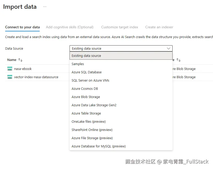Image resolution: width=213 pixels, height=169 pixels.
Task: Choose Existing data source from the list
Action: [86, 56]
